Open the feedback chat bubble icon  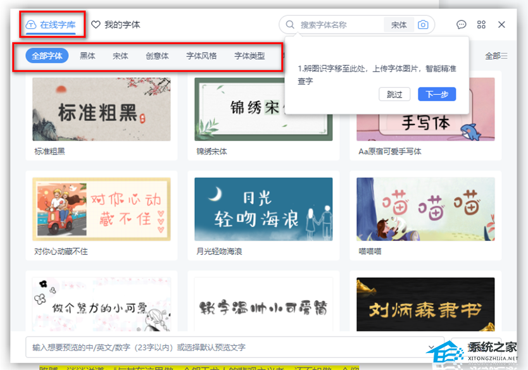coord(461,25)
